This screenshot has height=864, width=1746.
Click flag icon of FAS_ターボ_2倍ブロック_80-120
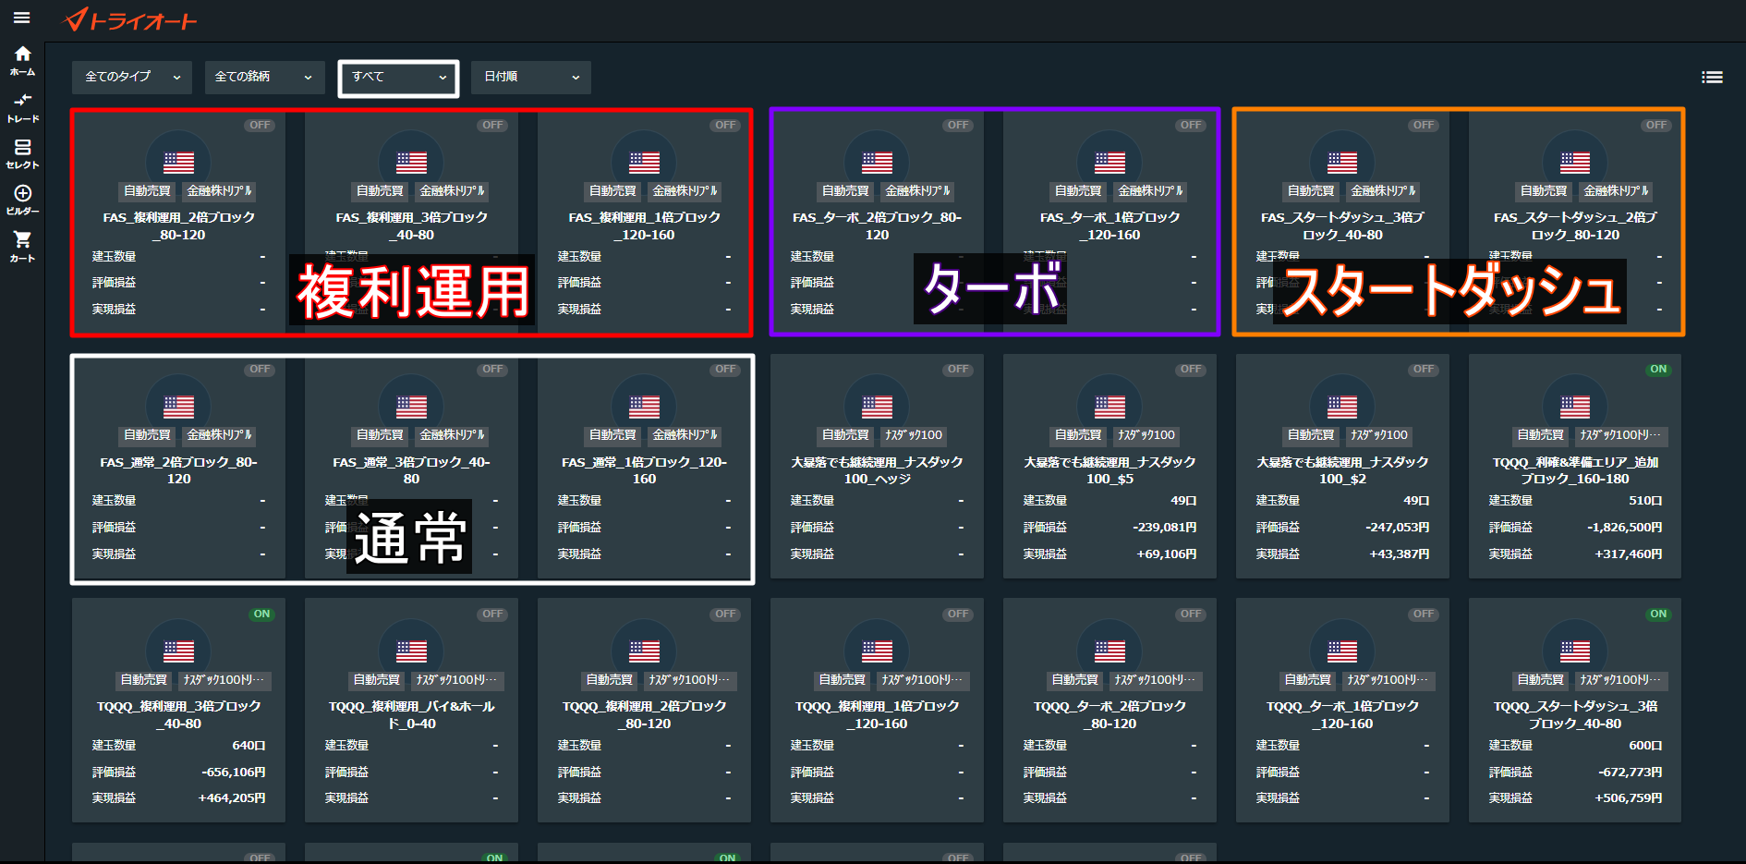877,163
